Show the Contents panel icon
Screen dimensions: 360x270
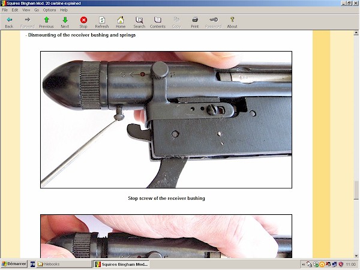(x=157, y=20)
